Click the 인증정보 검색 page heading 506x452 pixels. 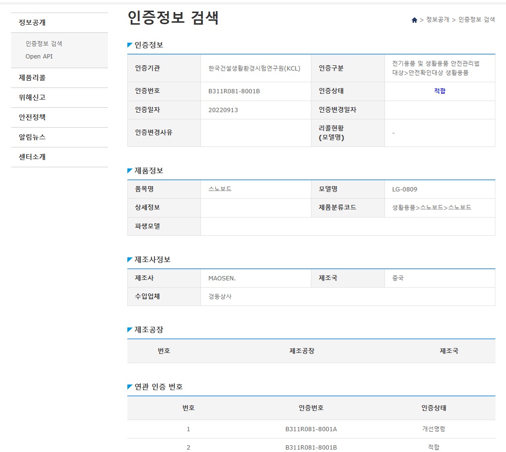point(173,17)
